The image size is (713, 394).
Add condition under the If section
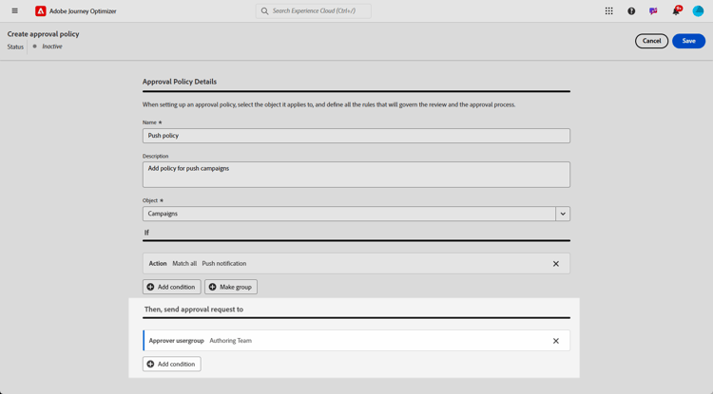point(171,287)
